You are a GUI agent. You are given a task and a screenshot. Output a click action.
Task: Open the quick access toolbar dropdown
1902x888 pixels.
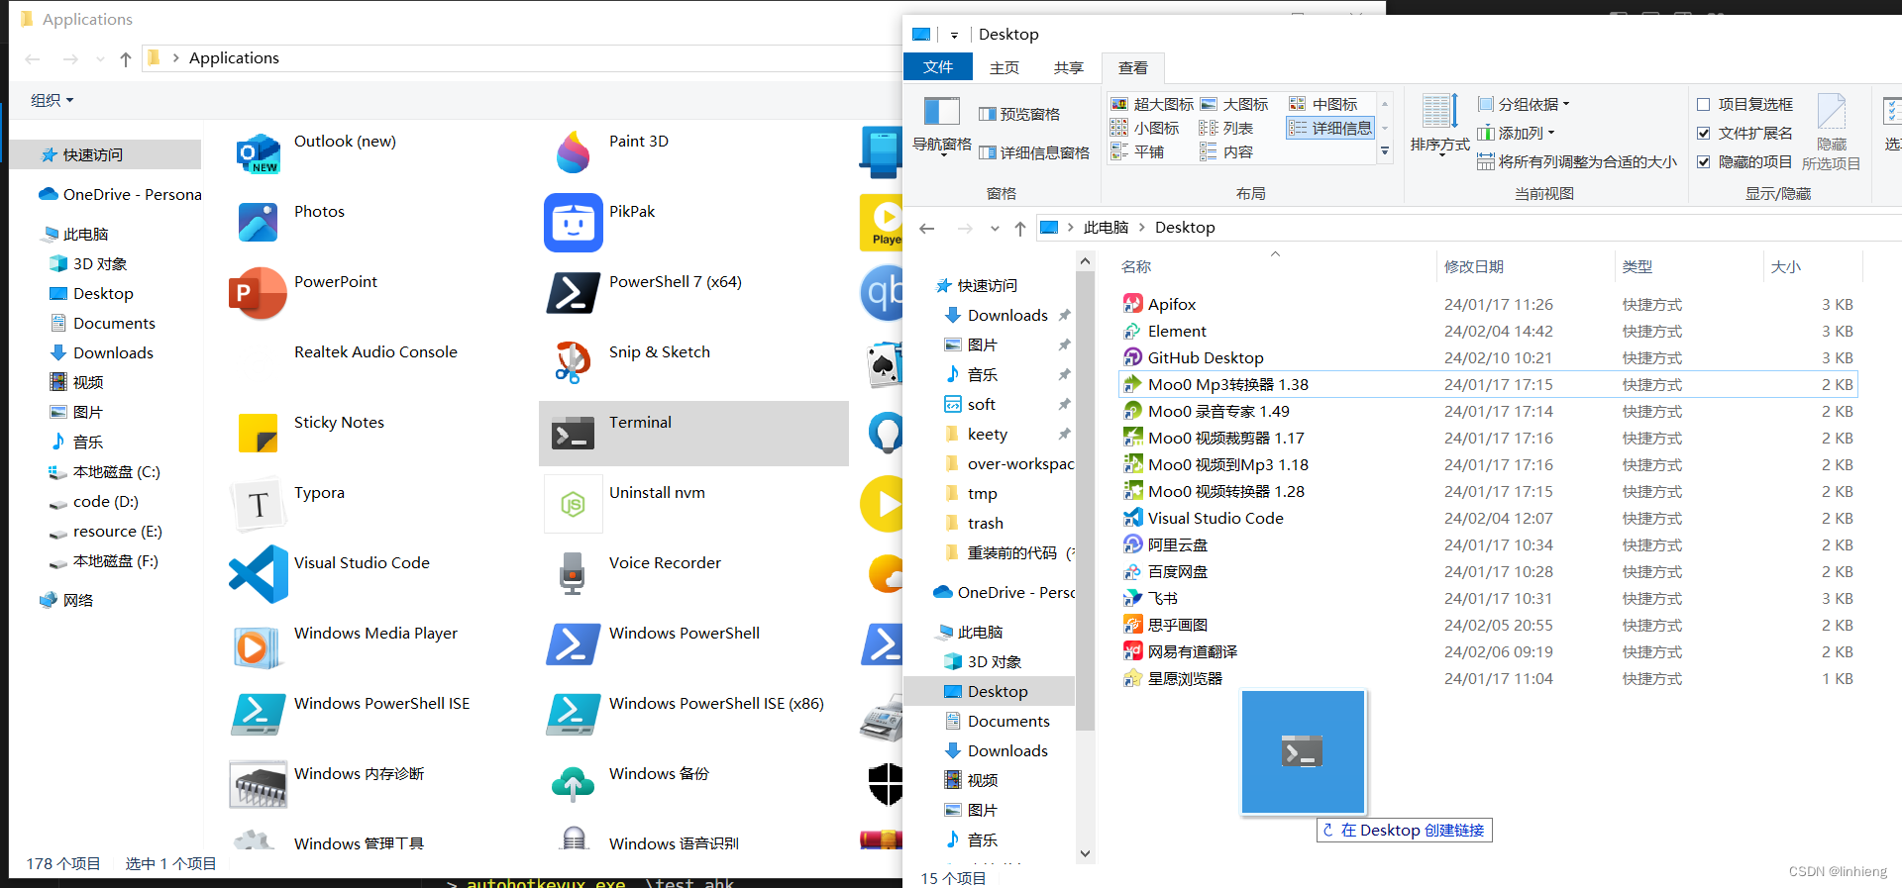pyautogui.click(x=954, y=35)
